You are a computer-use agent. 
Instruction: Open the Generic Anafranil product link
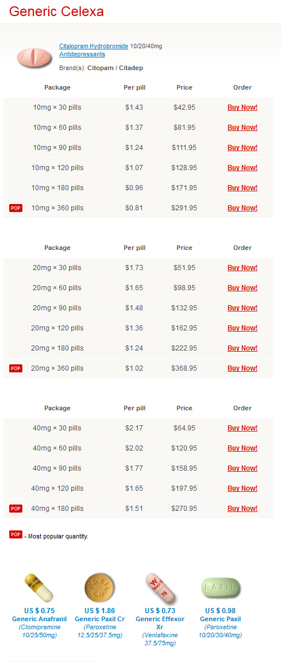tap(39, 619)
